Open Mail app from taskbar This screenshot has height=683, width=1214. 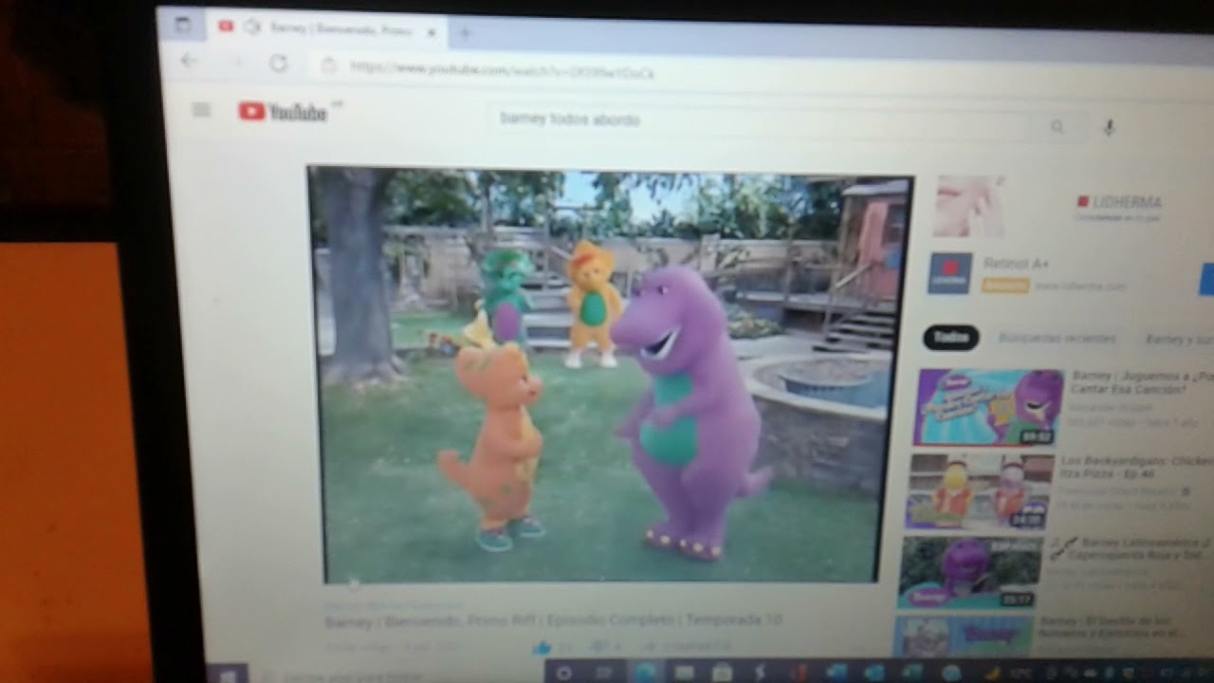point(684,673)
